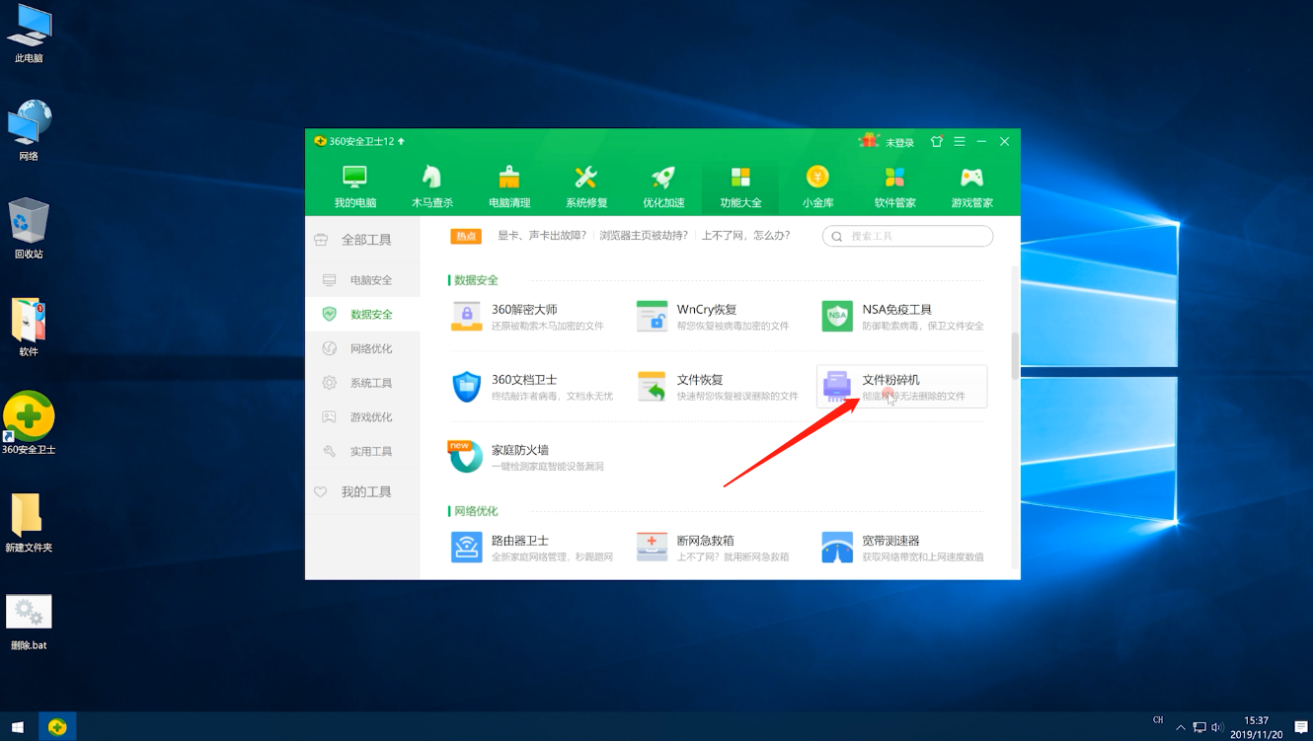
Task: Select 回收站 desktop icon
Action: (x=29, y=229)
